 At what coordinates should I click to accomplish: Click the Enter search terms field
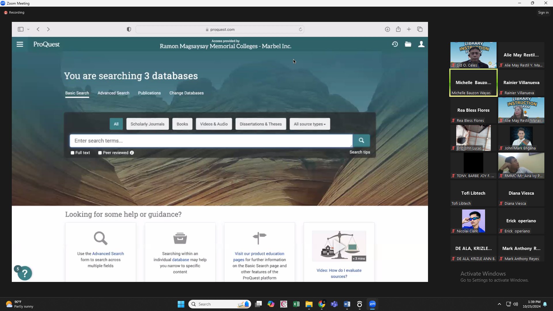click(x=211, y=141)
